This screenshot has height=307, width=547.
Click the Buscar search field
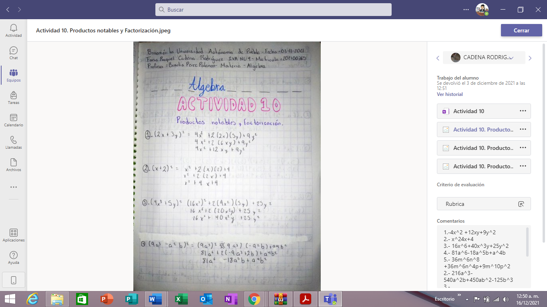[x=273, y=10]
